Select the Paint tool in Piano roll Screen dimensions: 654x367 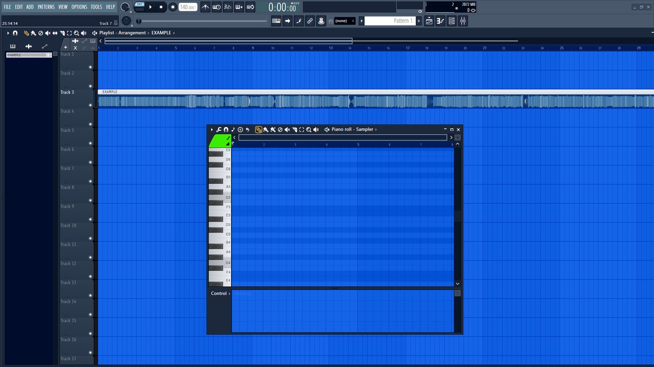[x=266, y=130]
